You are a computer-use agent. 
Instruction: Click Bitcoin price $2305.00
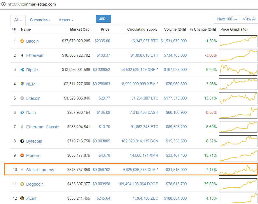pos(102,41)
